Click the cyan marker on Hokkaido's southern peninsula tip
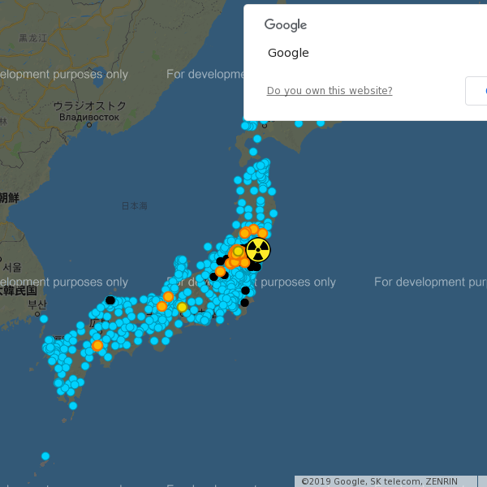The height and width of the screenshot is (487, 487). (x=253, y=152)
